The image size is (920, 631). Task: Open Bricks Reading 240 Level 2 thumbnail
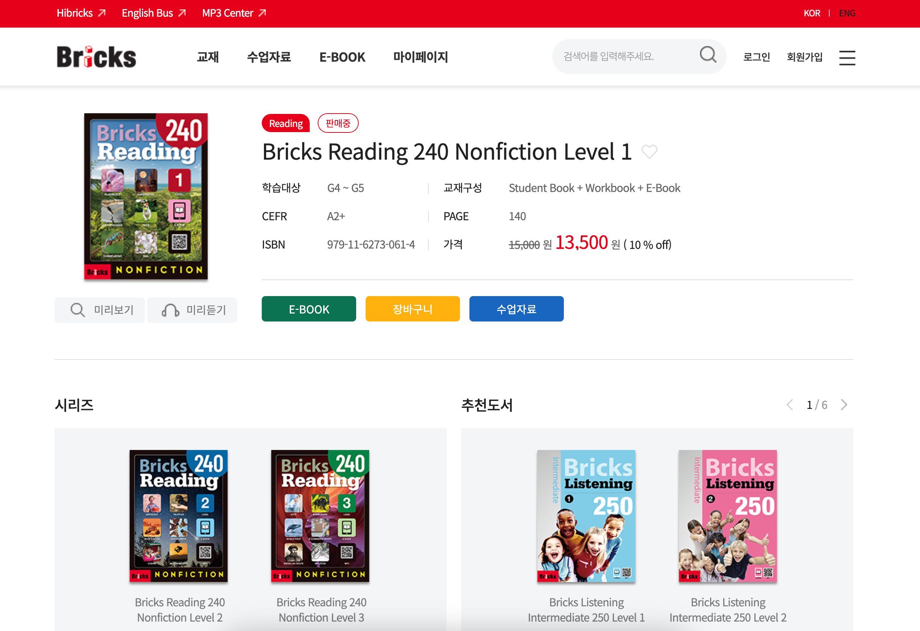[x=179, y=516]
